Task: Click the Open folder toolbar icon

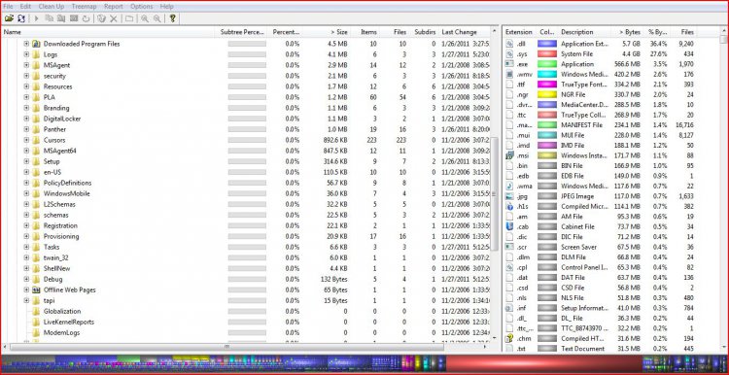Action: [9, 18]
